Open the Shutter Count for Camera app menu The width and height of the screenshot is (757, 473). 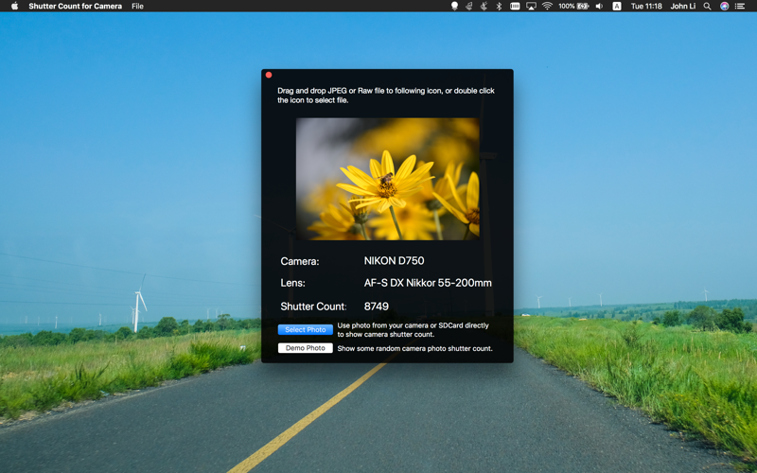76,7
